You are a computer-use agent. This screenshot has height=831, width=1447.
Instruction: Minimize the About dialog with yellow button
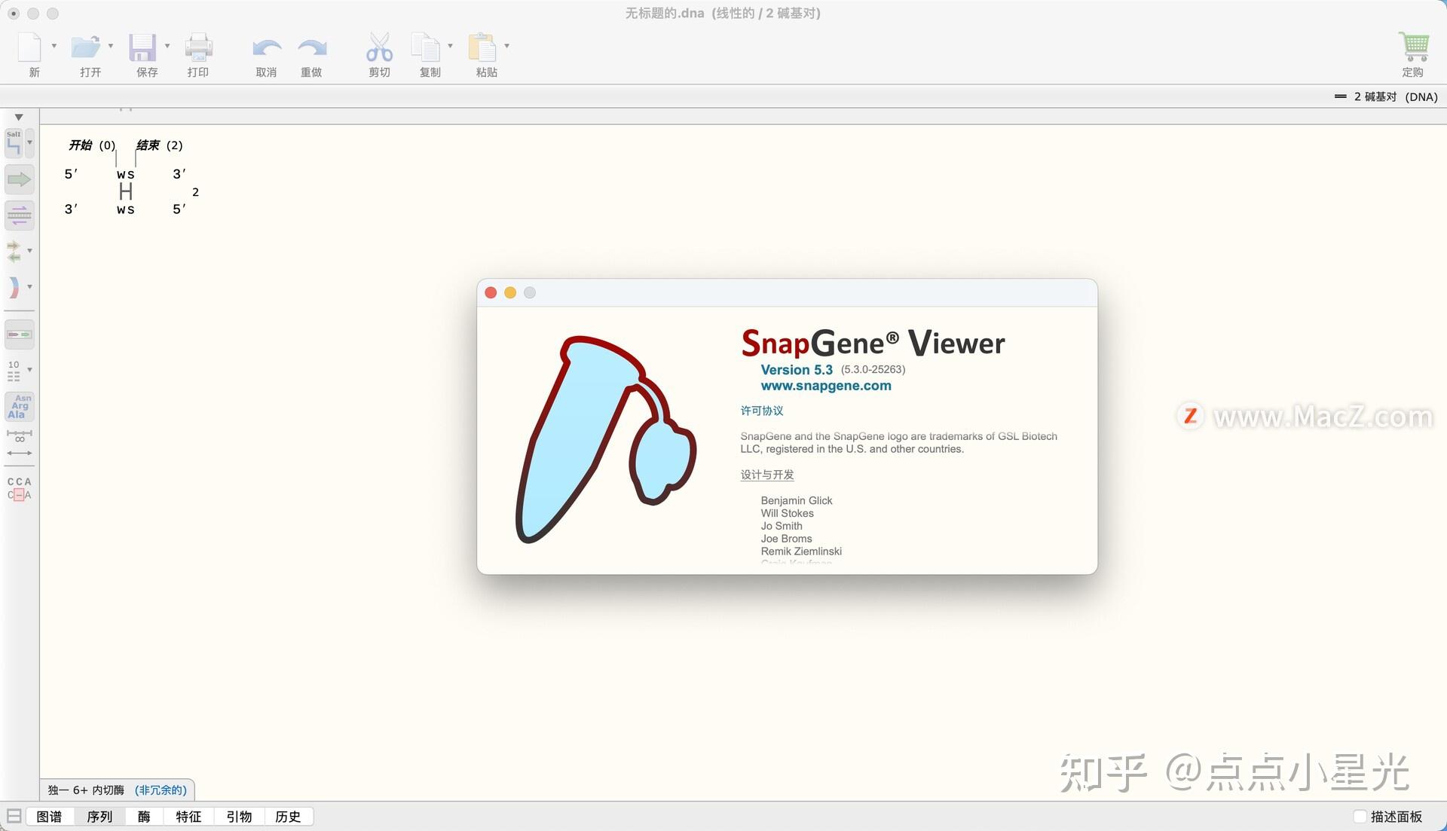tap(510, 292)
